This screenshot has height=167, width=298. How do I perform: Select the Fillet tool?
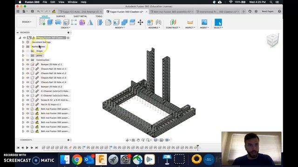108,22
